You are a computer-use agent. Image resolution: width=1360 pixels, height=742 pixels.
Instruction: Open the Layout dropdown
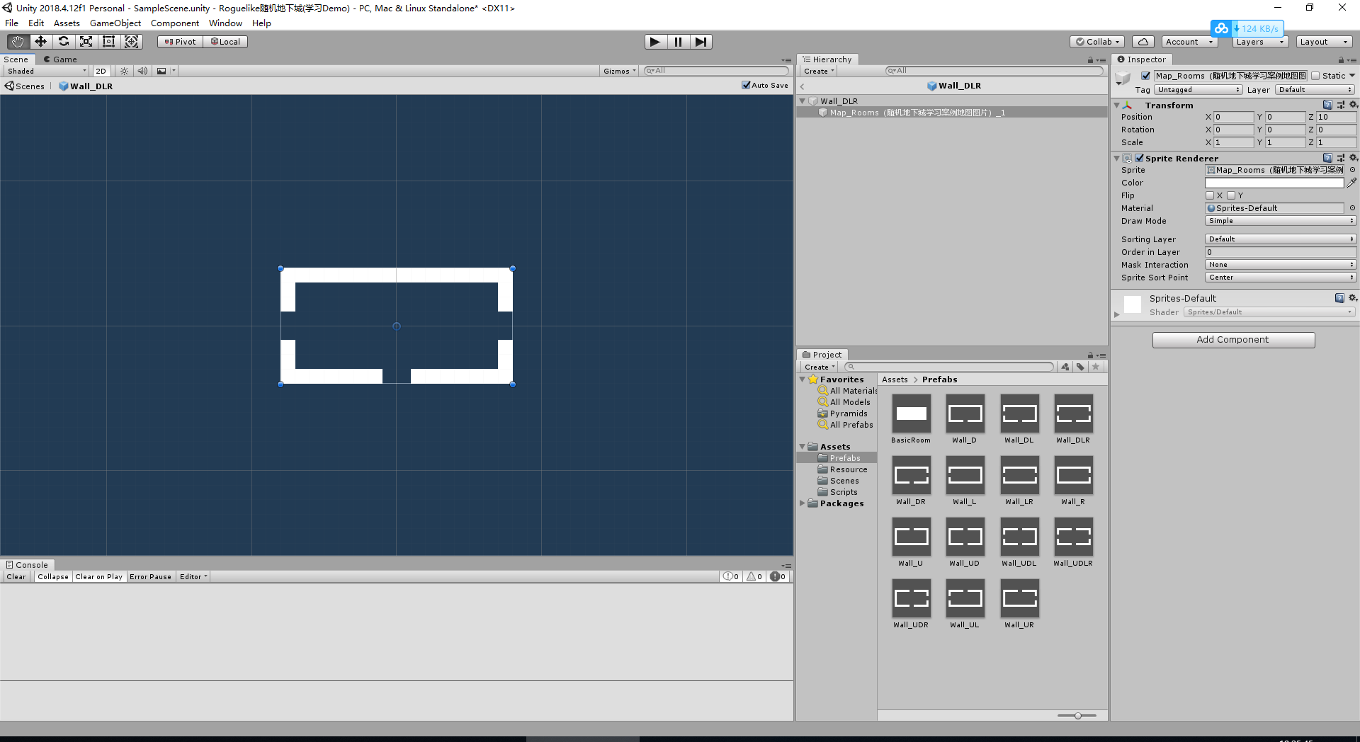[1324, 41]
